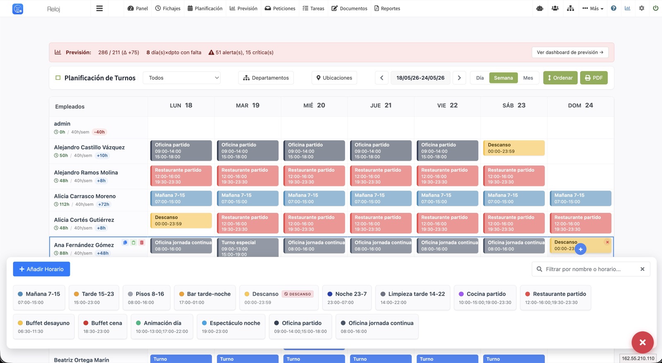Export schedule with PDF button
662x363 pixels.
point(594,78)
